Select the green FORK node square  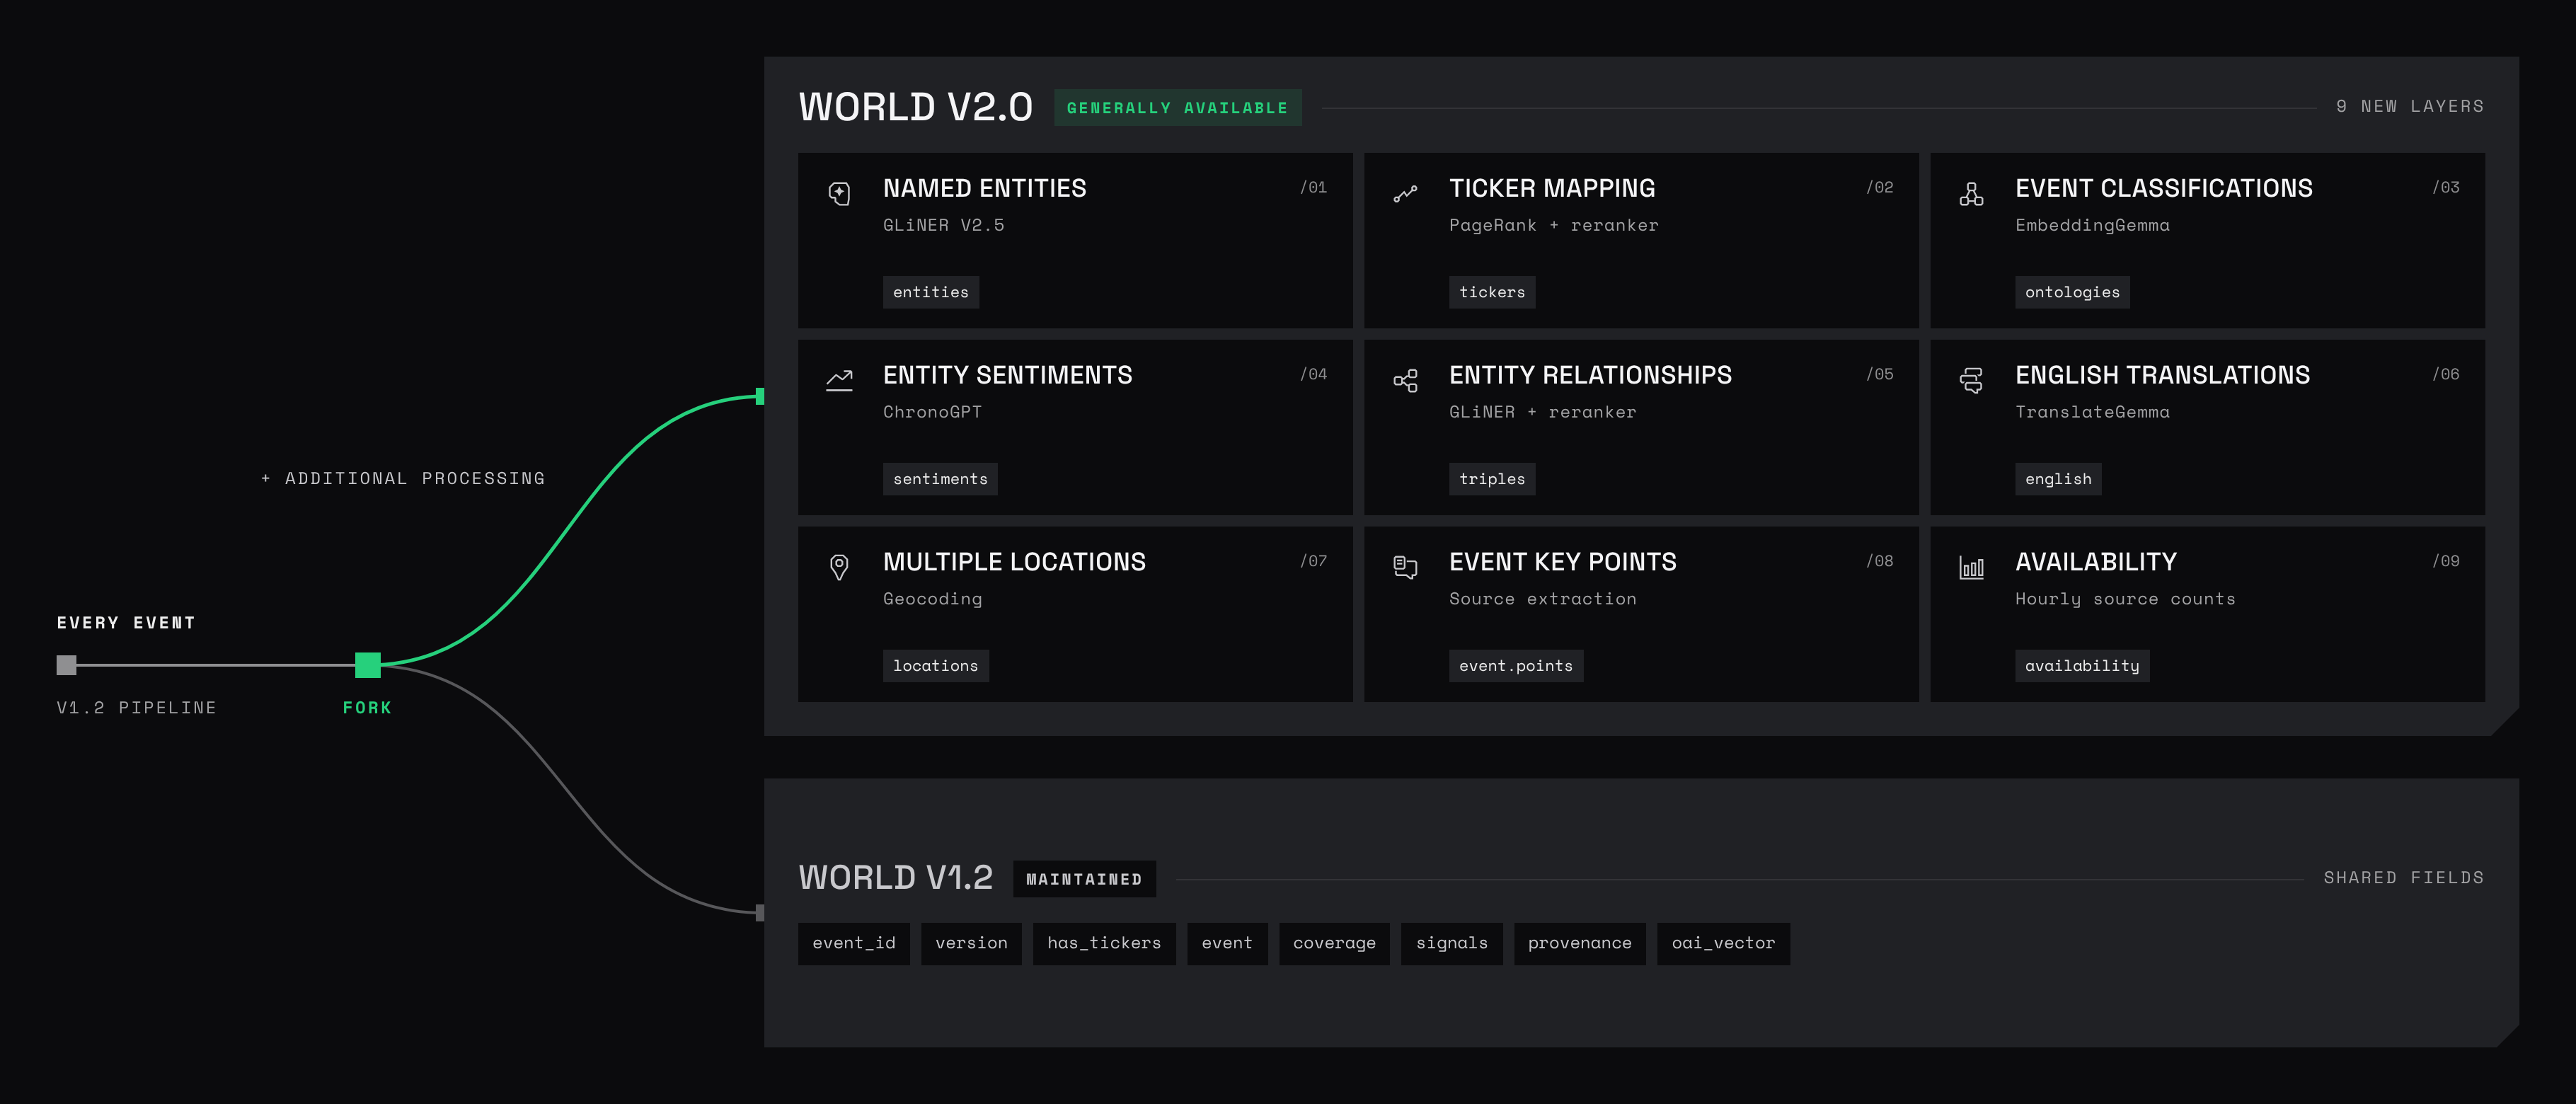tap(368, 664)
